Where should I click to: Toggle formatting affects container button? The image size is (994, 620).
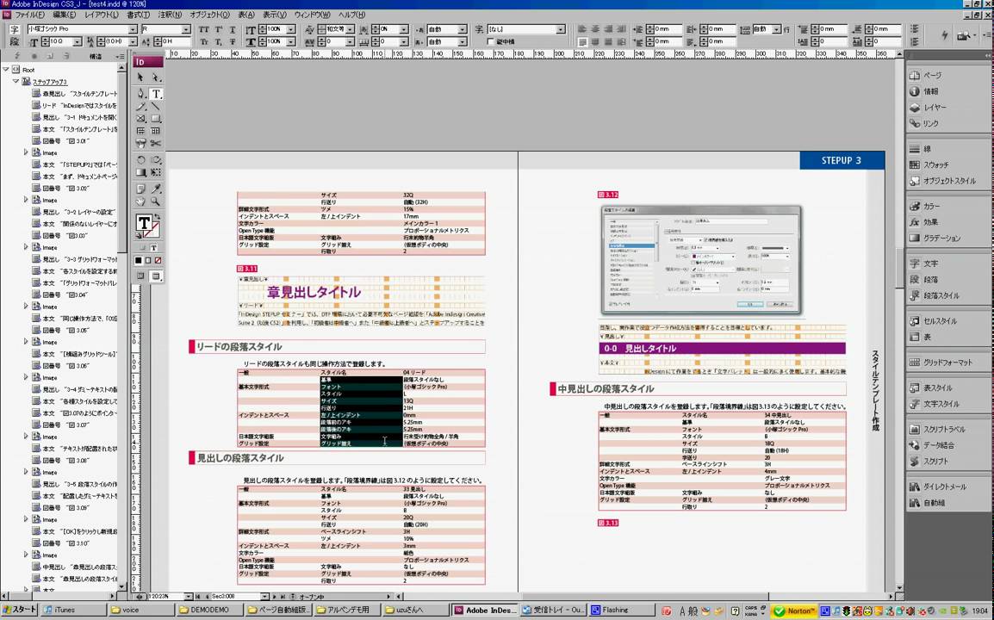click(x=143, y=248)
